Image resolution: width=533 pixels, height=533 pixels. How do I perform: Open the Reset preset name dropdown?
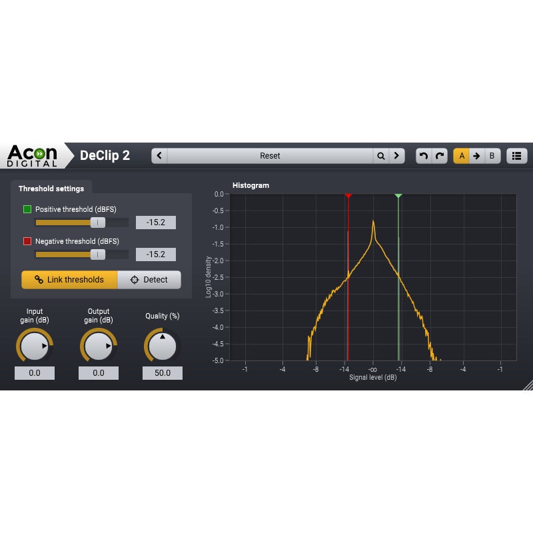tap(270, 156)
